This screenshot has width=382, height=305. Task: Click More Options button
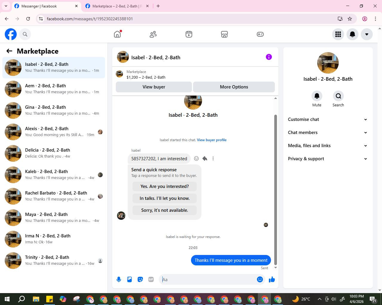click(234, 87)
